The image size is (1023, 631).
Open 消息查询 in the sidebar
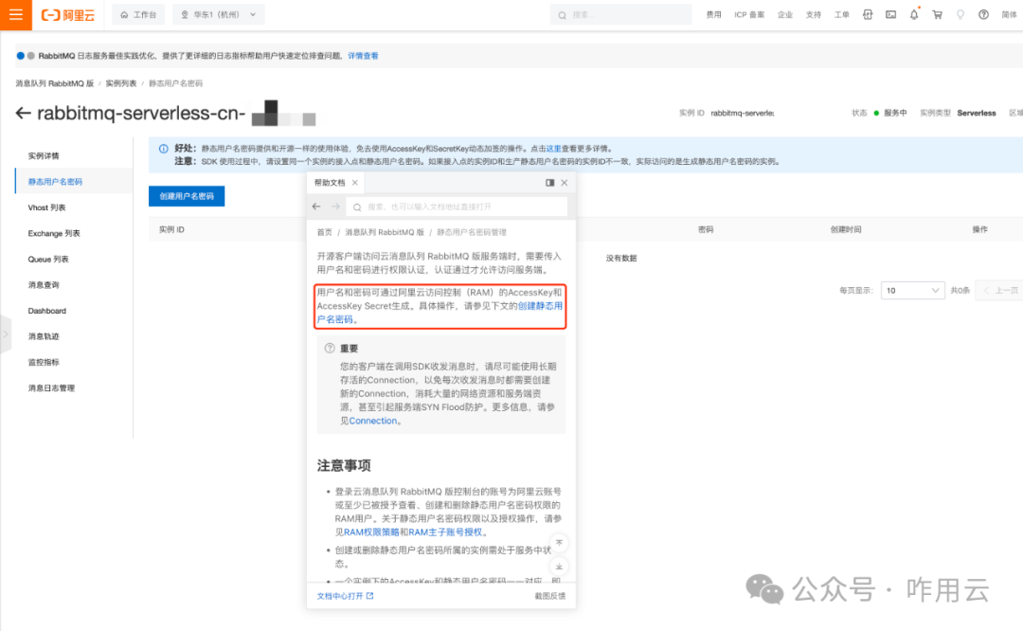pos(44,285)
